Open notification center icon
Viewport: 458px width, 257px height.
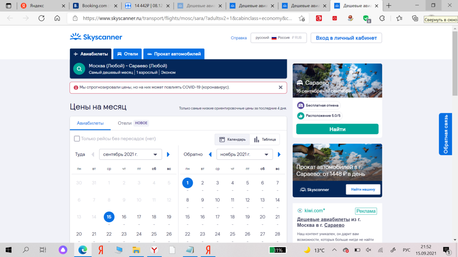(446, 250)
